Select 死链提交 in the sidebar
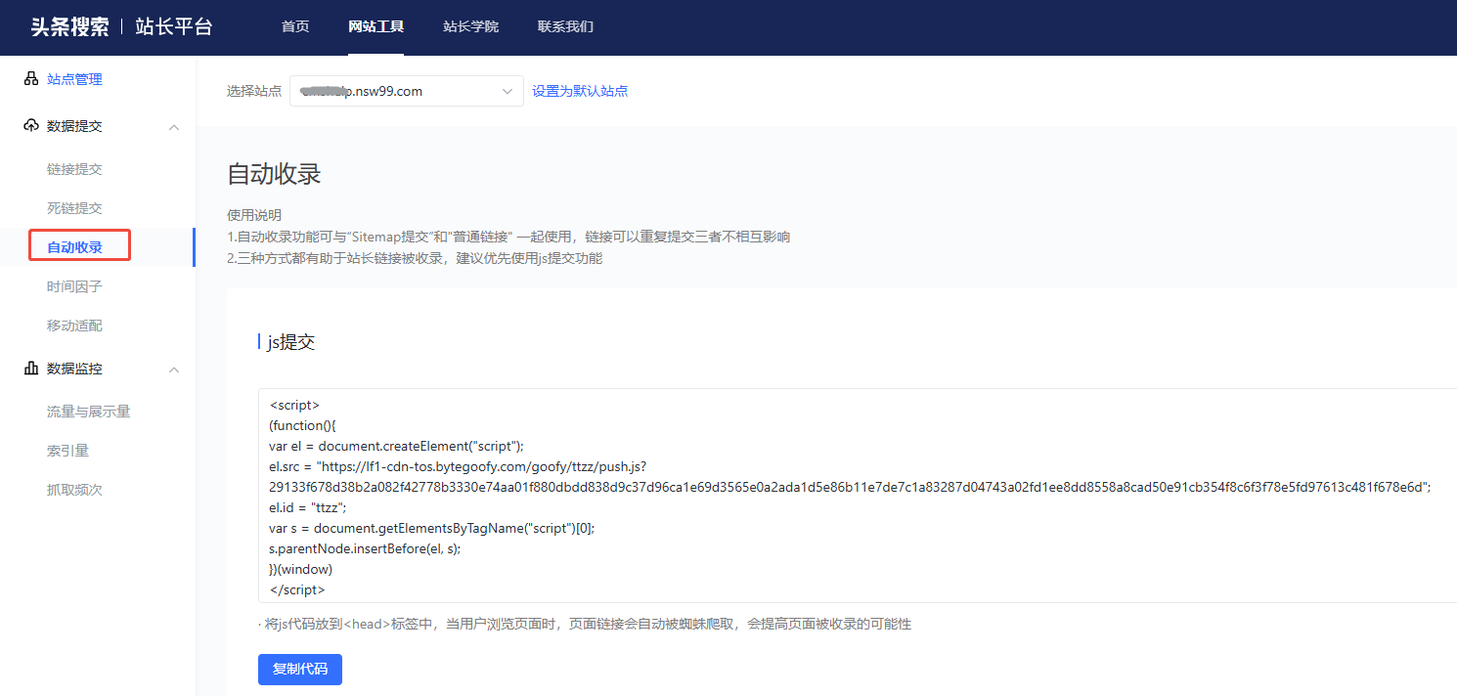The height and width of the screenshot is (696, 1457). pos(74,208)
